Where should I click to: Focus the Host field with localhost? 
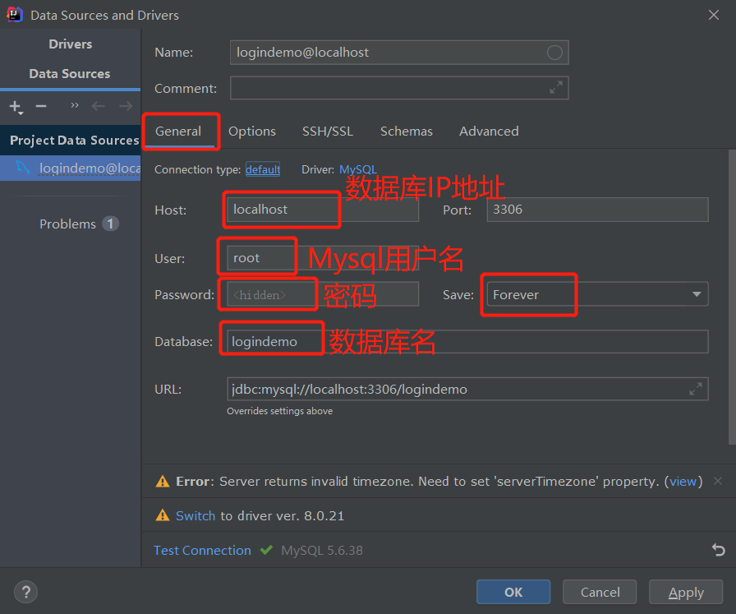(323, 210)
